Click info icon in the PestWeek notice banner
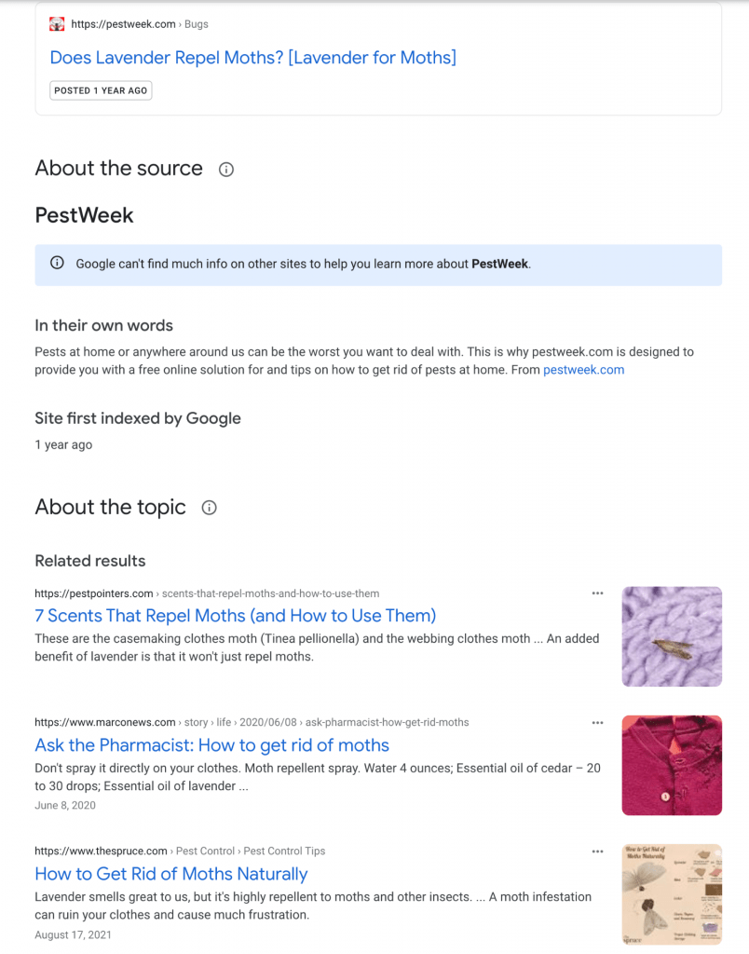Screen dimensions: 749x954 57,263
